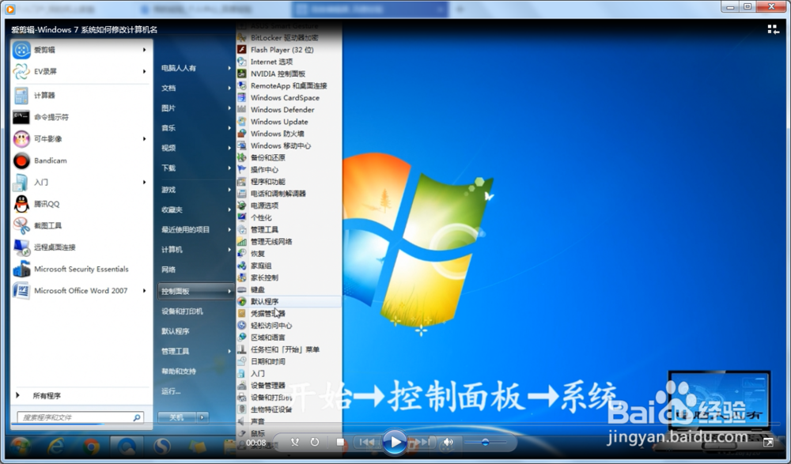This screenshot has width=791, height=464.
Task: Click the 轻松访问中心 icon
Action: point(242,326)
